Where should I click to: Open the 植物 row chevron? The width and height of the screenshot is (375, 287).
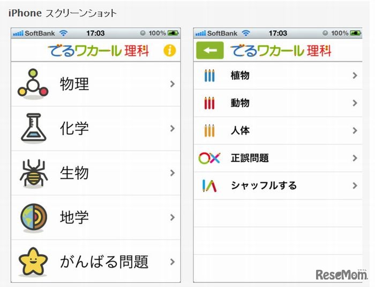click(355, 76)
